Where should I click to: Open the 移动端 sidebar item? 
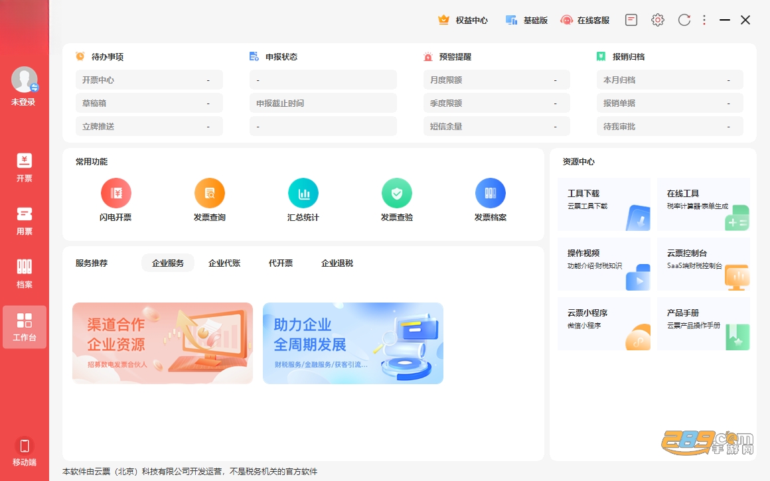(24, 452)
